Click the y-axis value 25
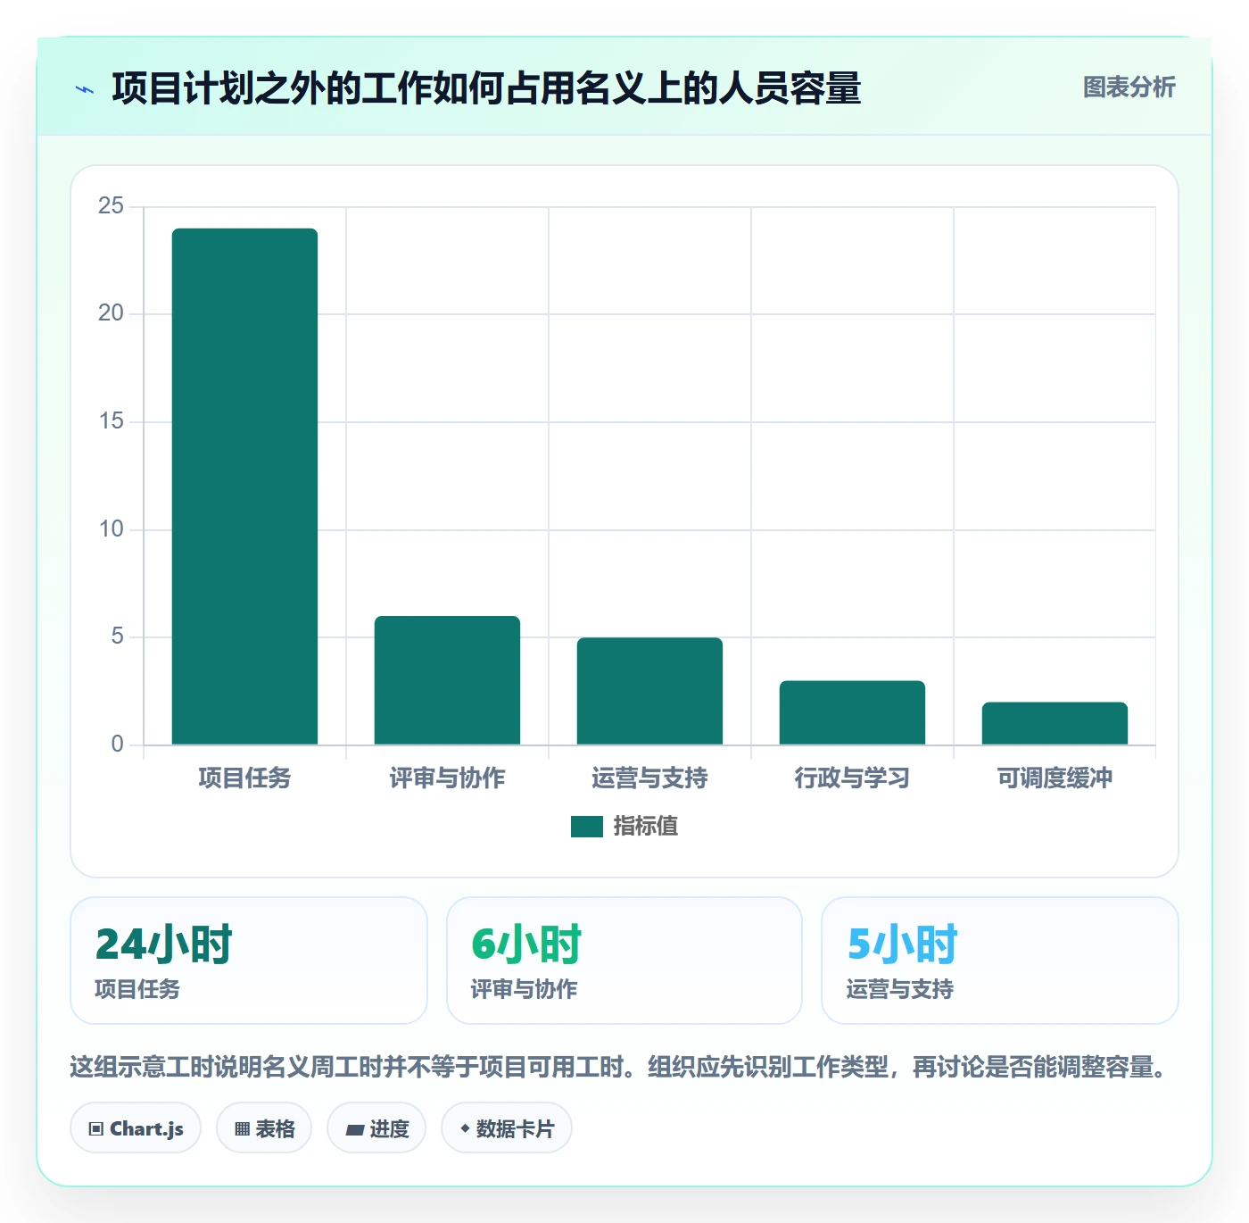 point(111,206)
